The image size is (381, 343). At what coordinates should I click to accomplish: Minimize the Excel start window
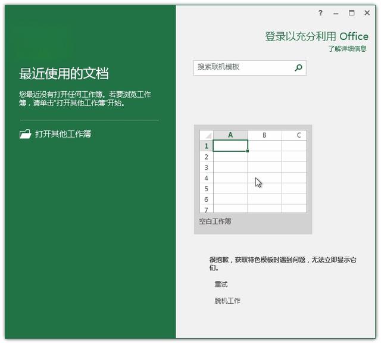(x=336, y=13)
